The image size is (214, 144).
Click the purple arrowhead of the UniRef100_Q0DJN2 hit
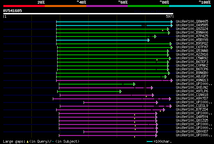click(152, 88)
